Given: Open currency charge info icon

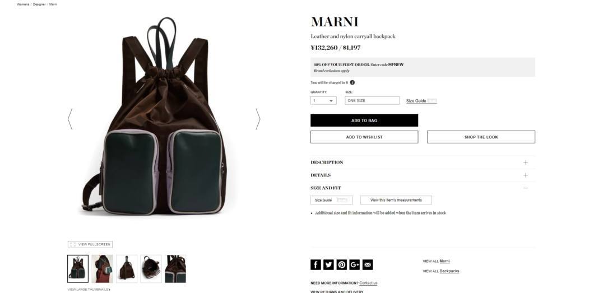Looking at the screenshot, I should 352,82.
